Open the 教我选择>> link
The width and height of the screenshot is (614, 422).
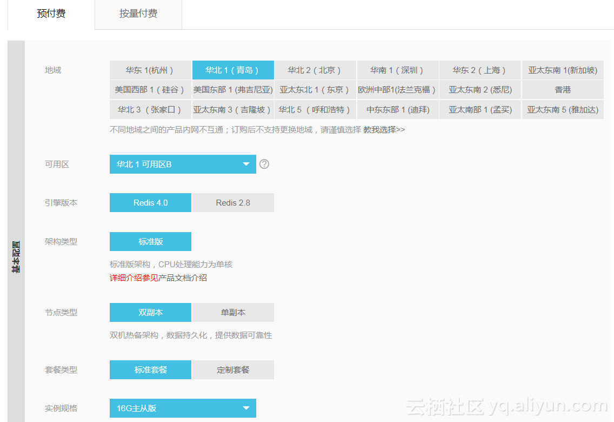point(384,130)
